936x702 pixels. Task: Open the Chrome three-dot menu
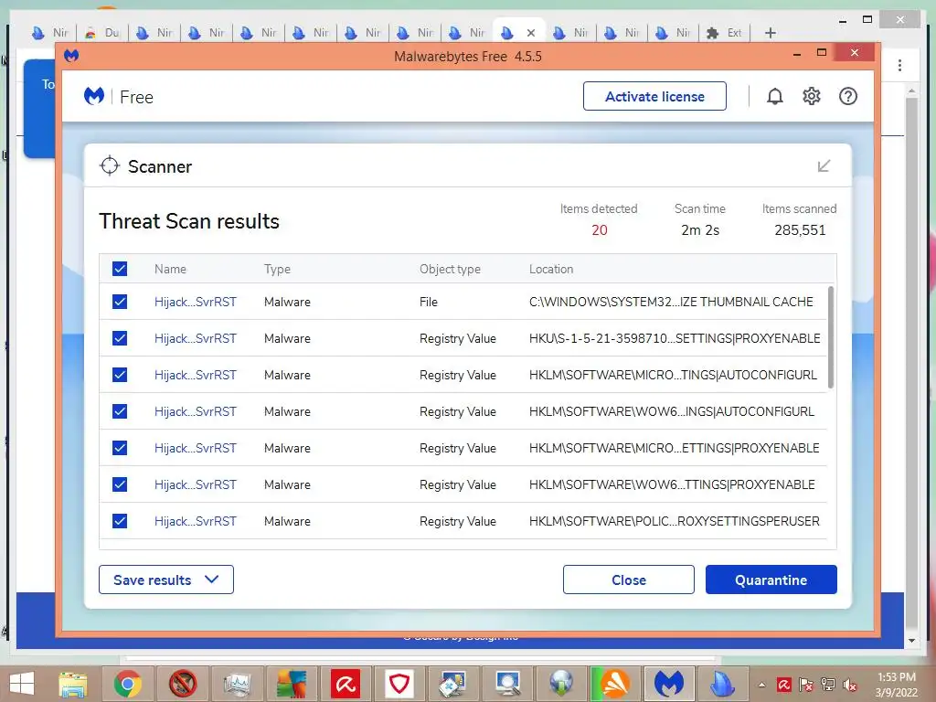pyautogui.click(x=899, y=65)
